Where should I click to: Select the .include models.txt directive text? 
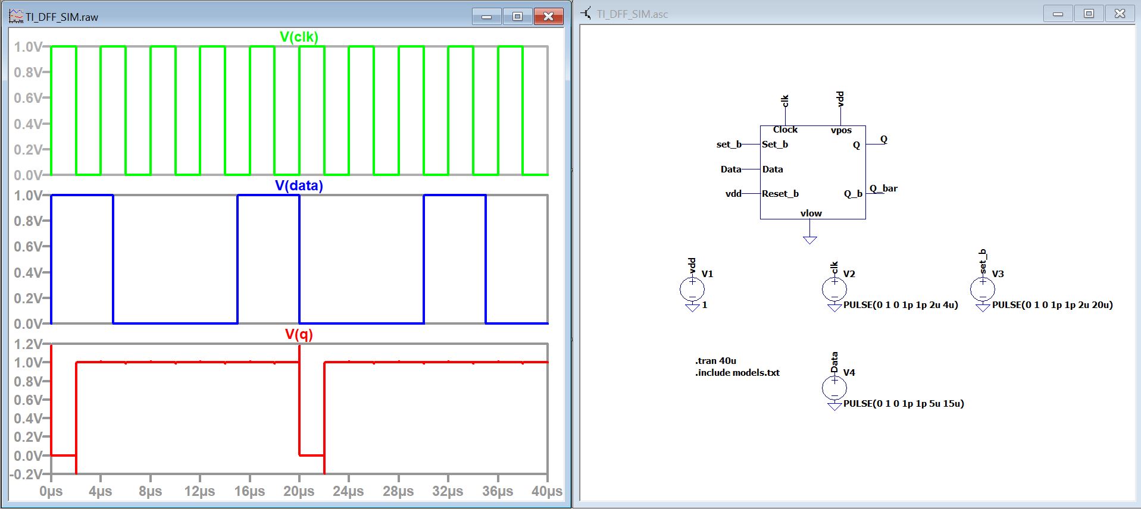point(737,373)
